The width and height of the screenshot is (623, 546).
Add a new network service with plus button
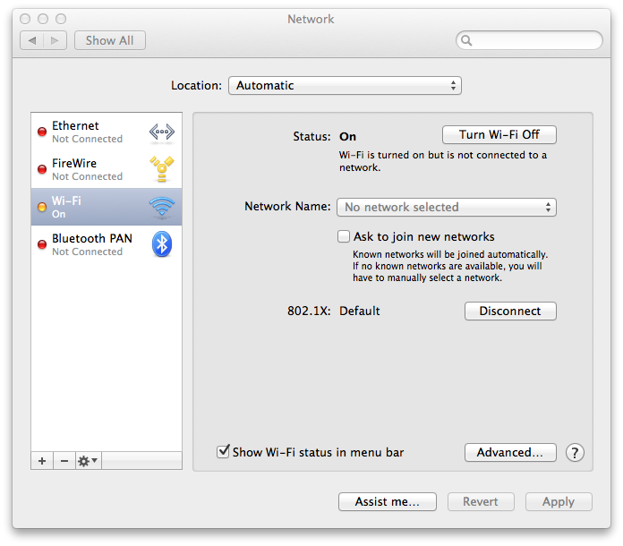click(x=42, y=461)
